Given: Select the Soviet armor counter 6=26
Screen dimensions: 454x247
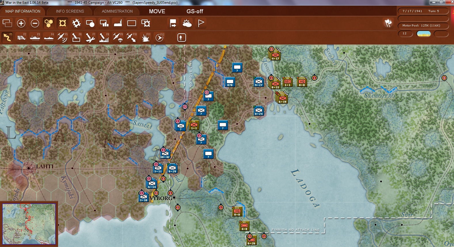Looking at the screenshot, I should [251, 240].
